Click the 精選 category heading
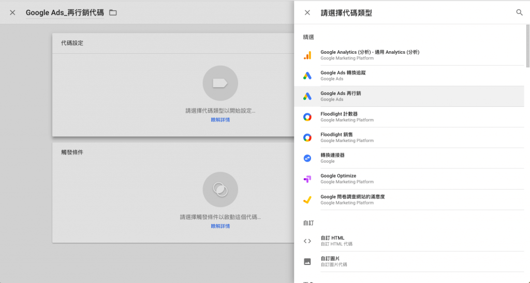 coord(308,37)
